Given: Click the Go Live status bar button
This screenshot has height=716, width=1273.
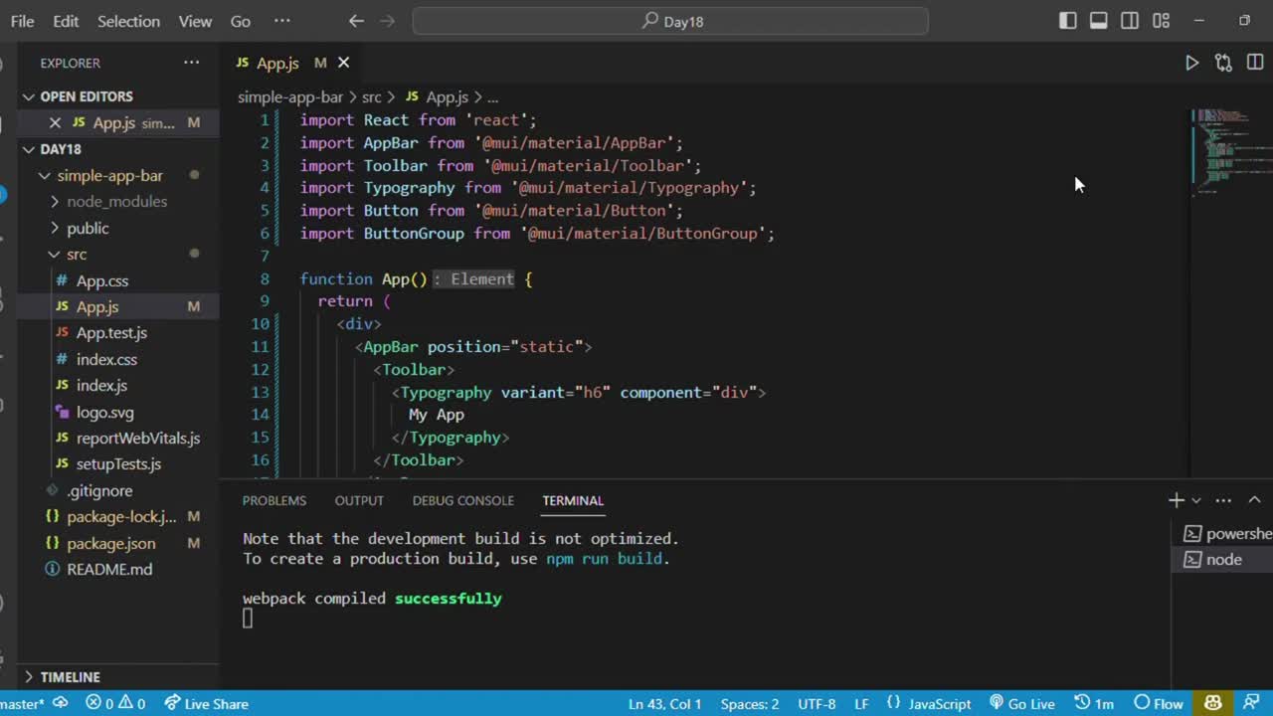Looking at the screenshot, I should 1021,703.
